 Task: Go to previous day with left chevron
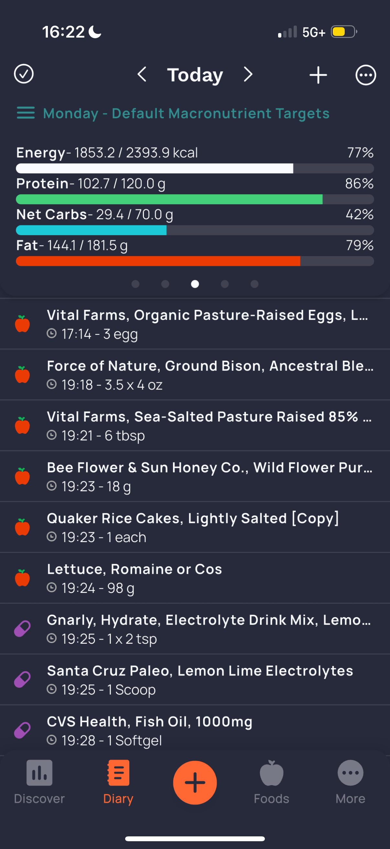coord(142,74)
